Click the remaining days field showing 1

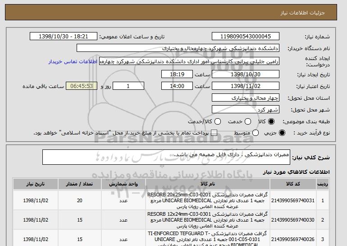point(128,86)
